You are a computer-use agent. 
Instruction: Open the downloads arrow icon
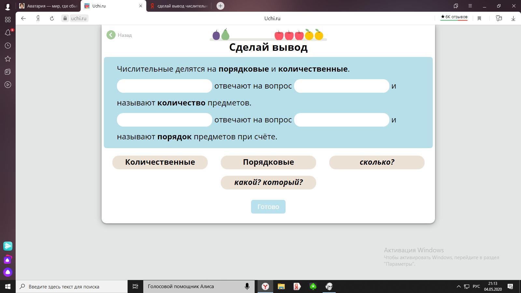[x=513, y=18]
